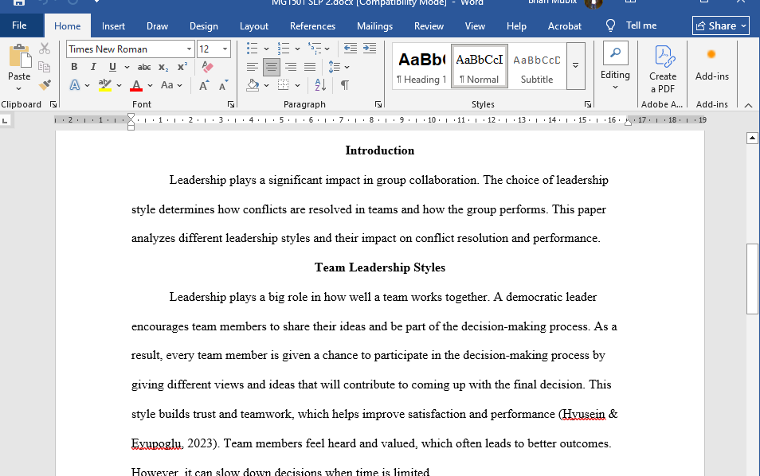Image resolution: width=760 pixels, height=476 pixels.
Task: Expand the underline style dropdown arrow
Action: [x=127, y=67]
